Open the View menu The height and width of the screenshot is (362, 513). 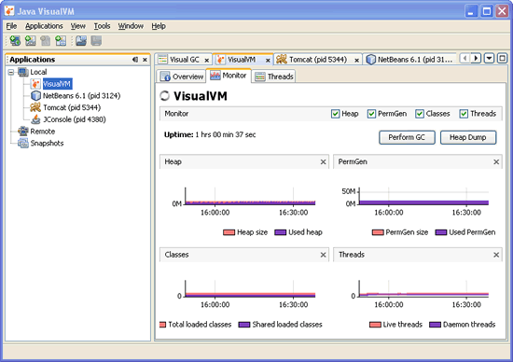coord(77,26)
